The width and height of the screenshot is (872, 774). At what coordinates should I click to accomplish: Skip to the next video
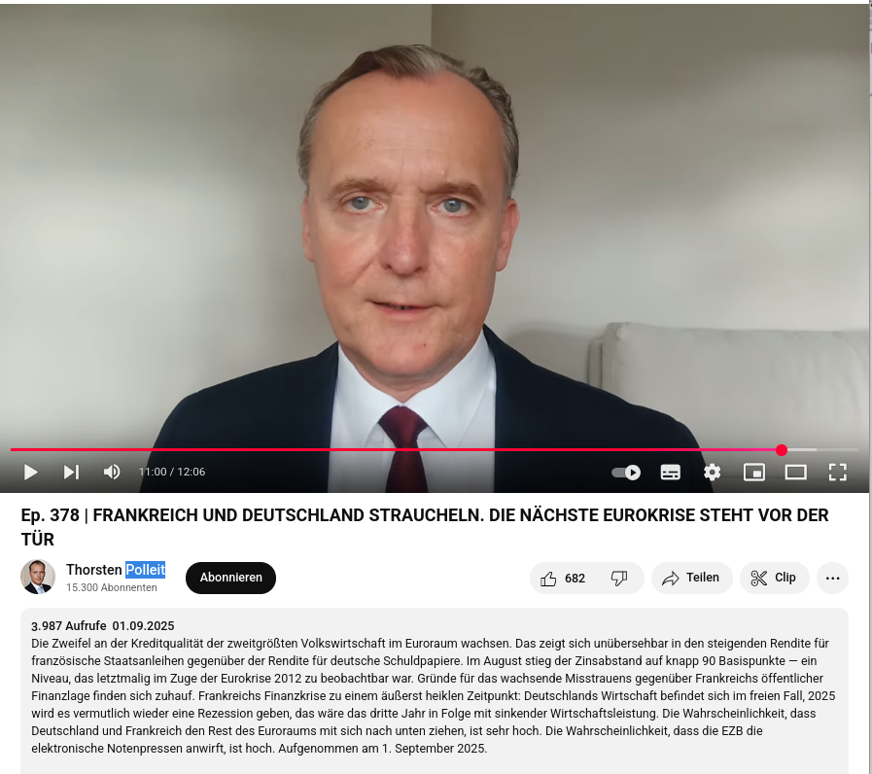click(71, 473)
